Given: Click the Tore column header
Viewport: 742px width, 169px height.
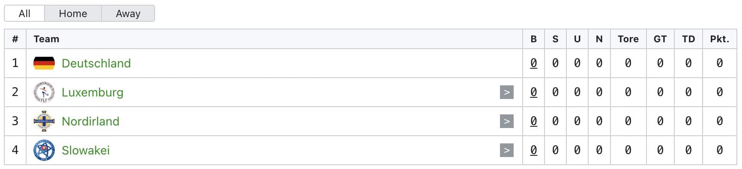Looking at the screenshot, I should 628,39.
